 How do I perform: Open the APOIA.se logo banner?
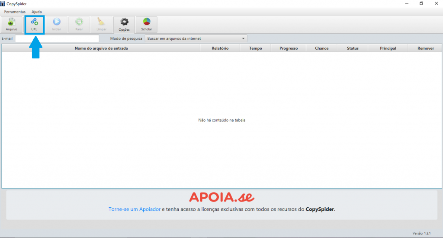point(222,197)
